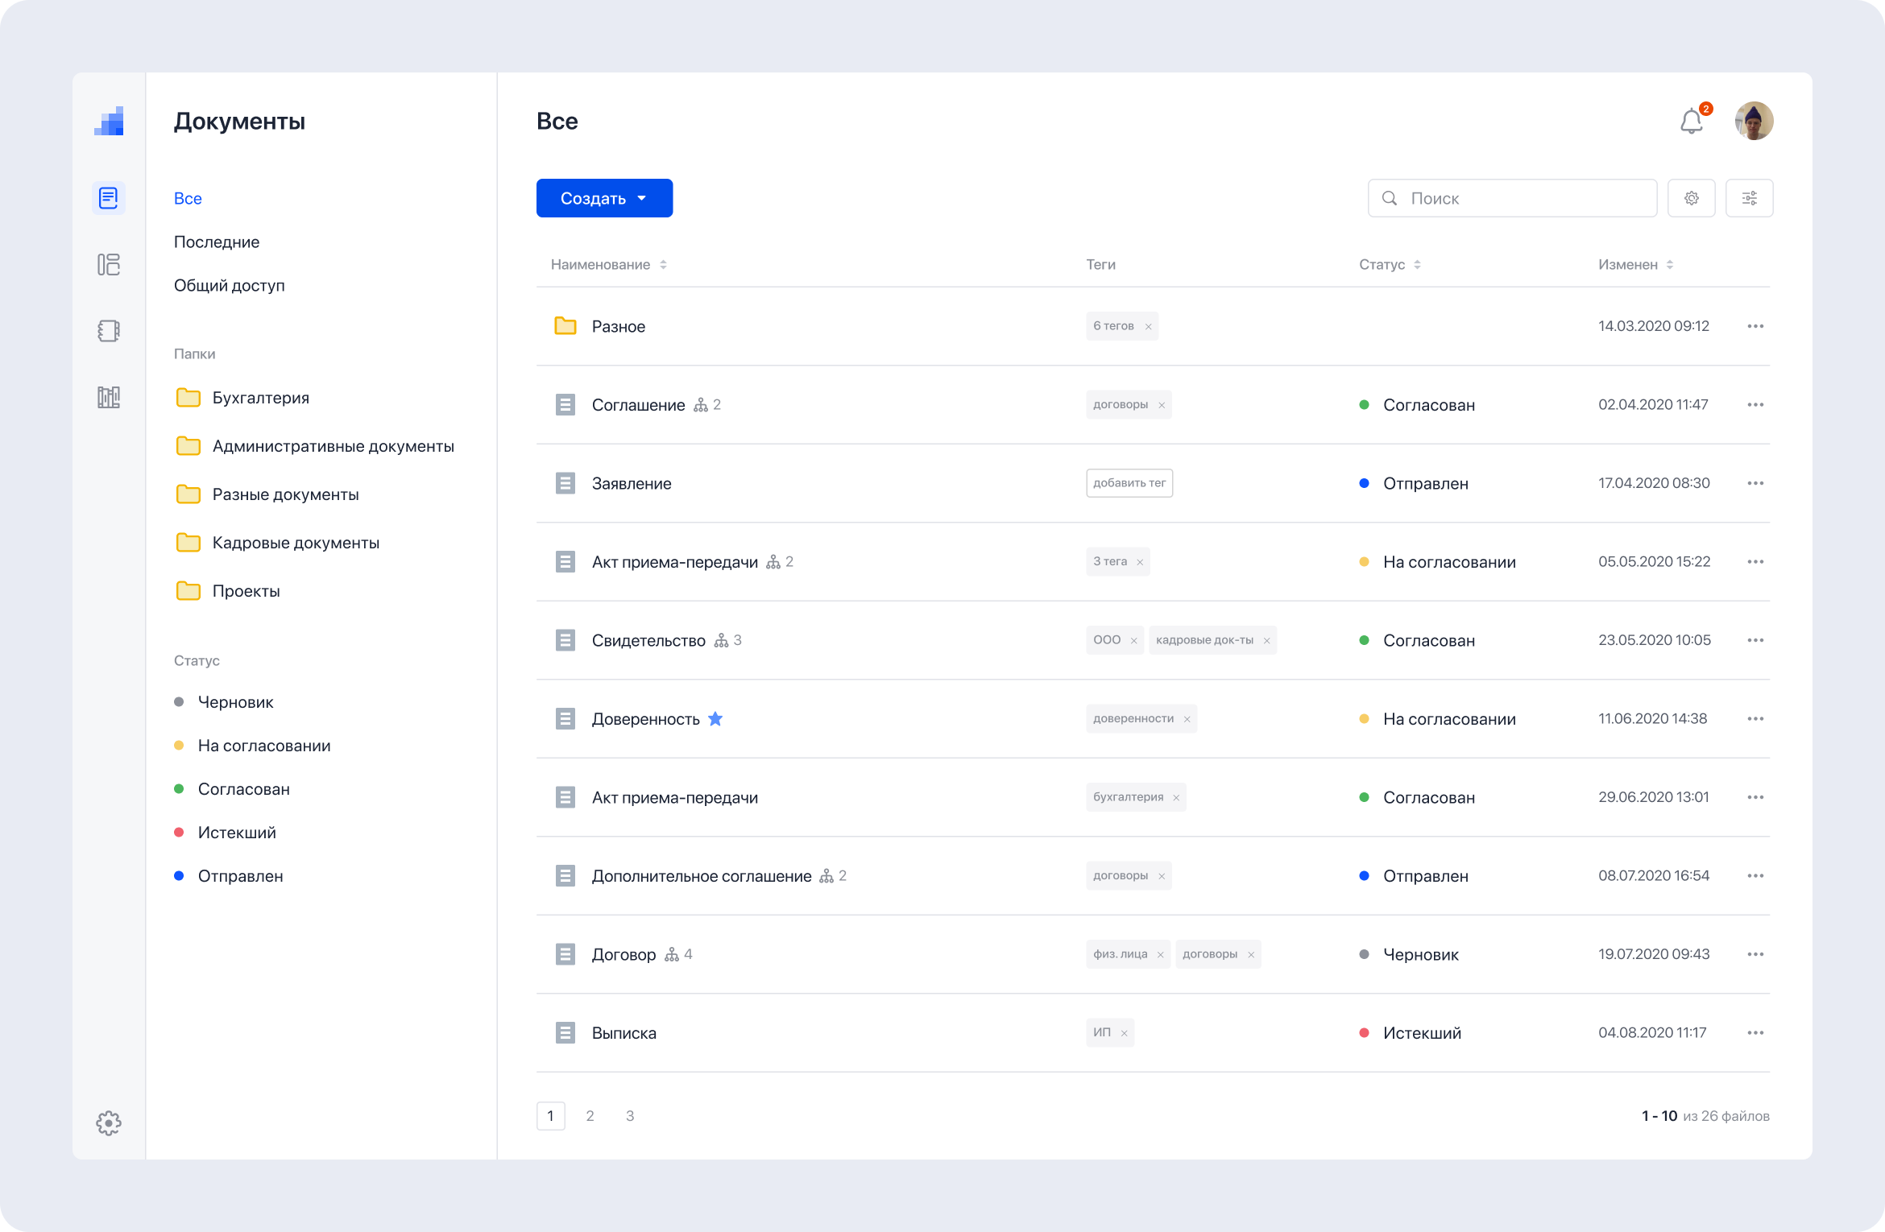Open the Последние section
The height and width of the screenshot is (1232, 1885).
(217, 242)
